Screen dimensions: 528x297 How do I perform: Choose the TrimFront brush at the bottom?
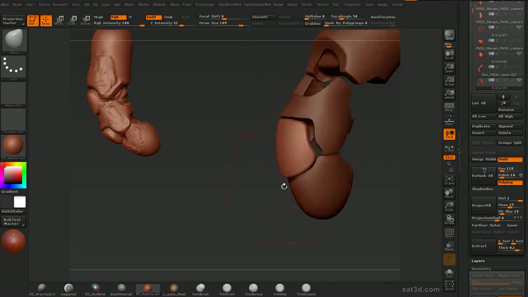227,290
